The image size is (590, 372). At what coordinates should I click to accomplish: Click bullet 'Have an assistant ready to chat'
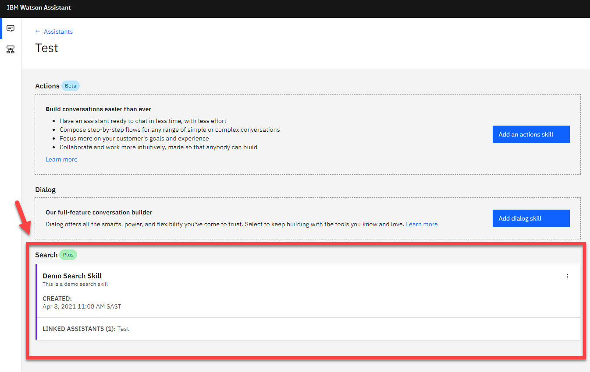[143, 121]
